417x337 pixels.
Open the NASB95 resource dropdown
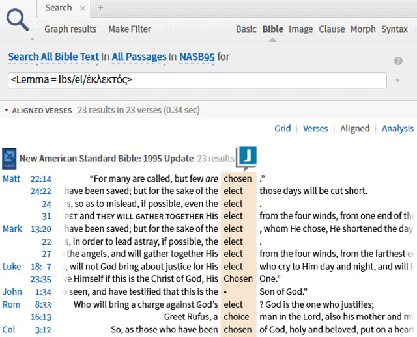tap(197, 57)
